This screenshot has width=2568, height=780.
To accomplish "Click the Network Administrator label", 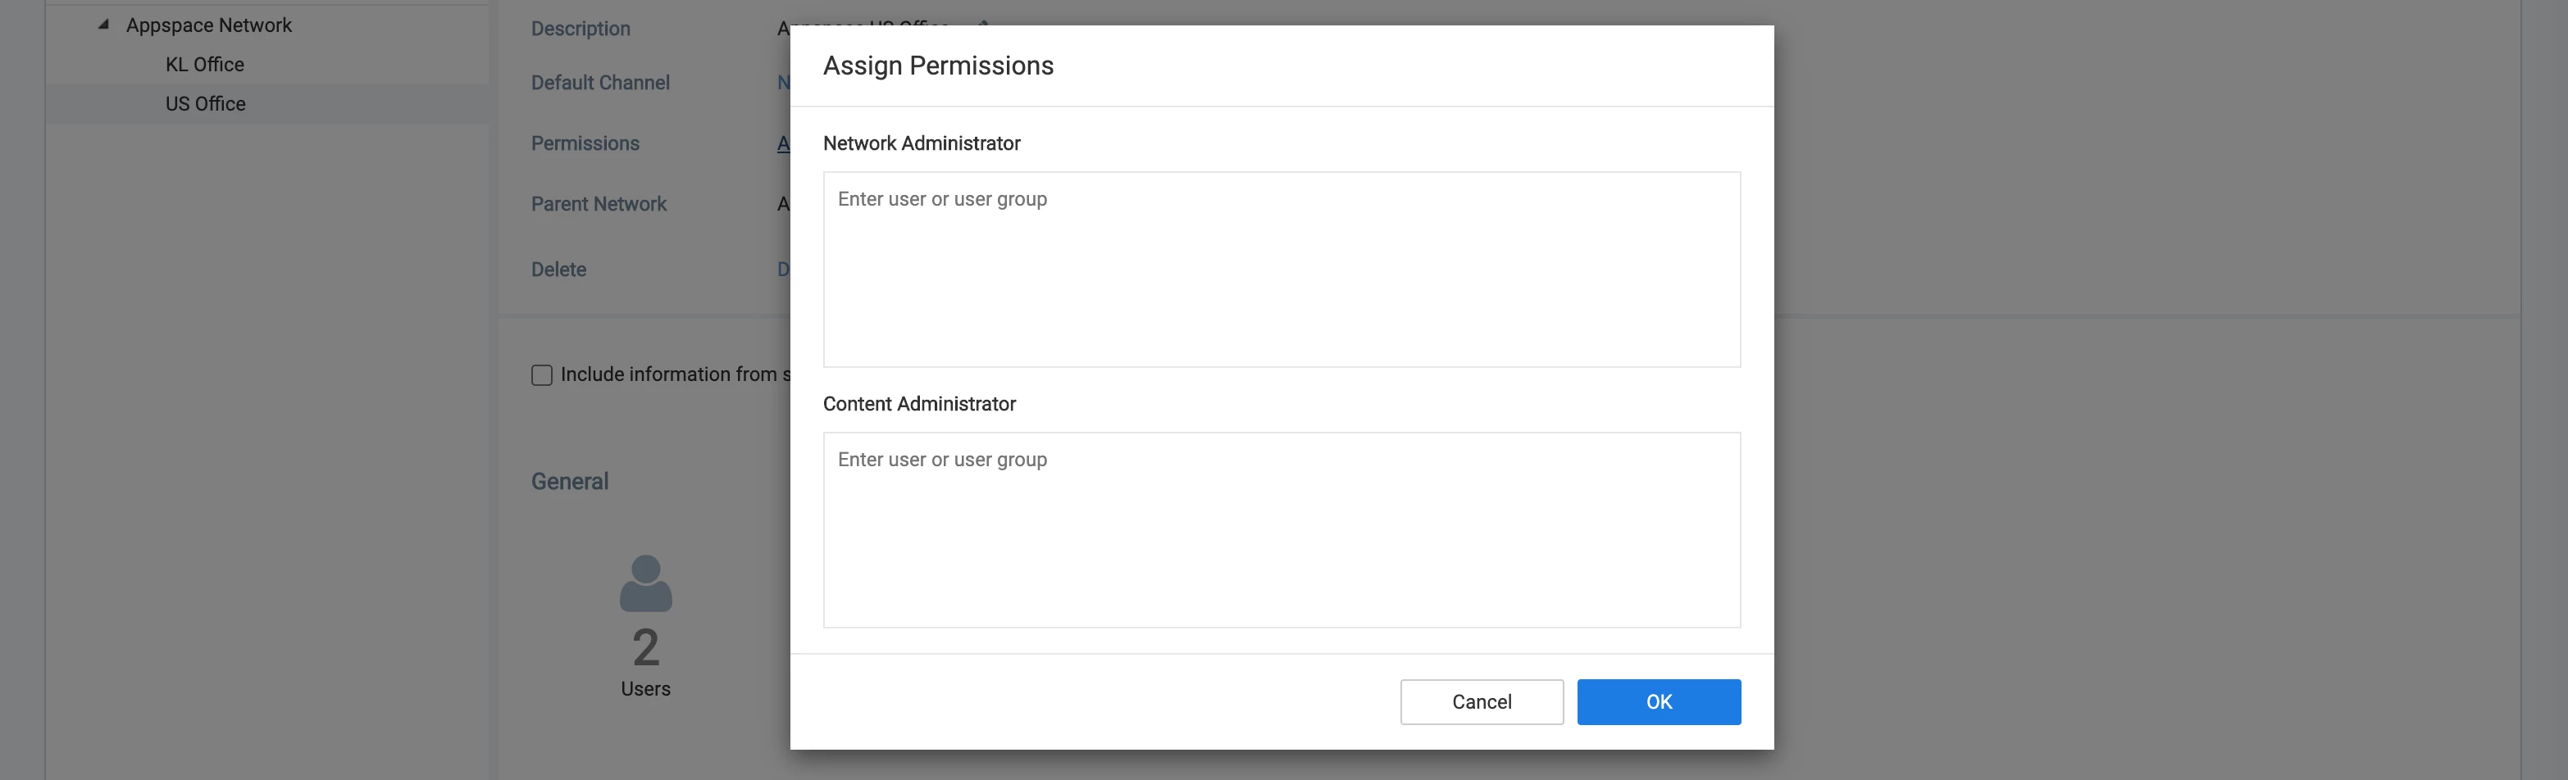I will pyautogui.click(x=921, y=143).
